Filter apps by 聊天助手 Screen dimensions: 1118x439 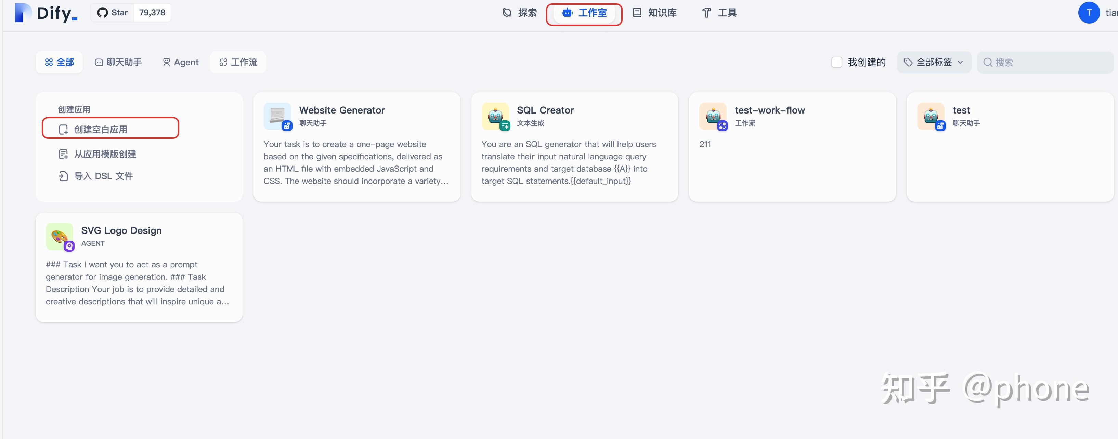pyautogui.click(x=118, y=63)
